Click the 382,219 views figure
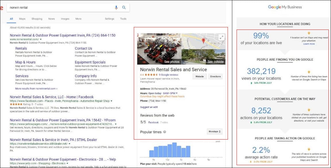Viewport: 331px width, 168px height. 261,71
